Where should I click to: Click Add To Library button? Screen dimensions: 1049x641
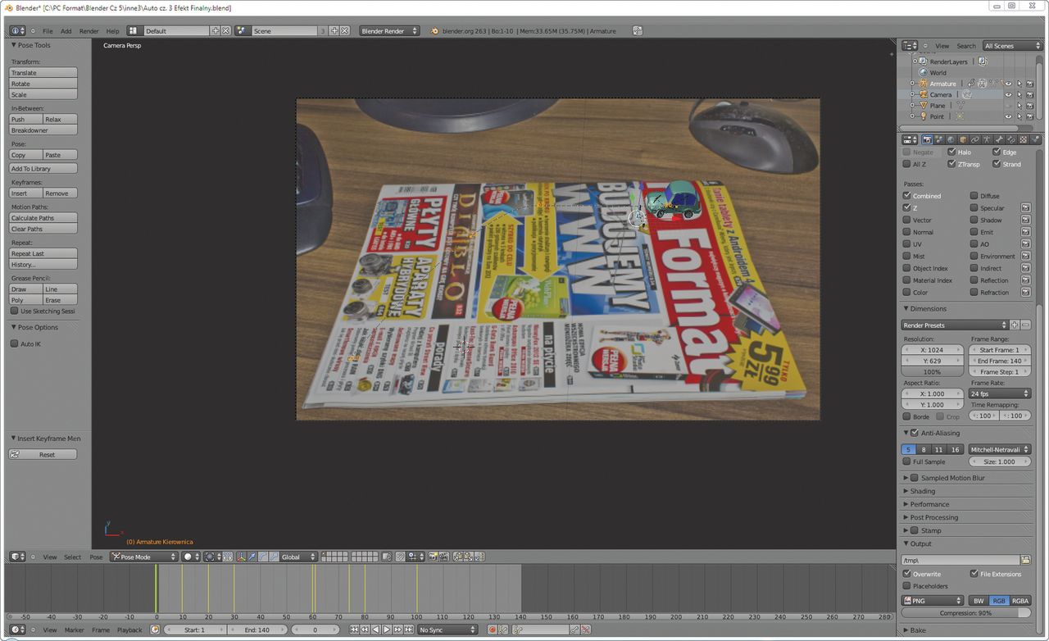[x=43, y=169]
